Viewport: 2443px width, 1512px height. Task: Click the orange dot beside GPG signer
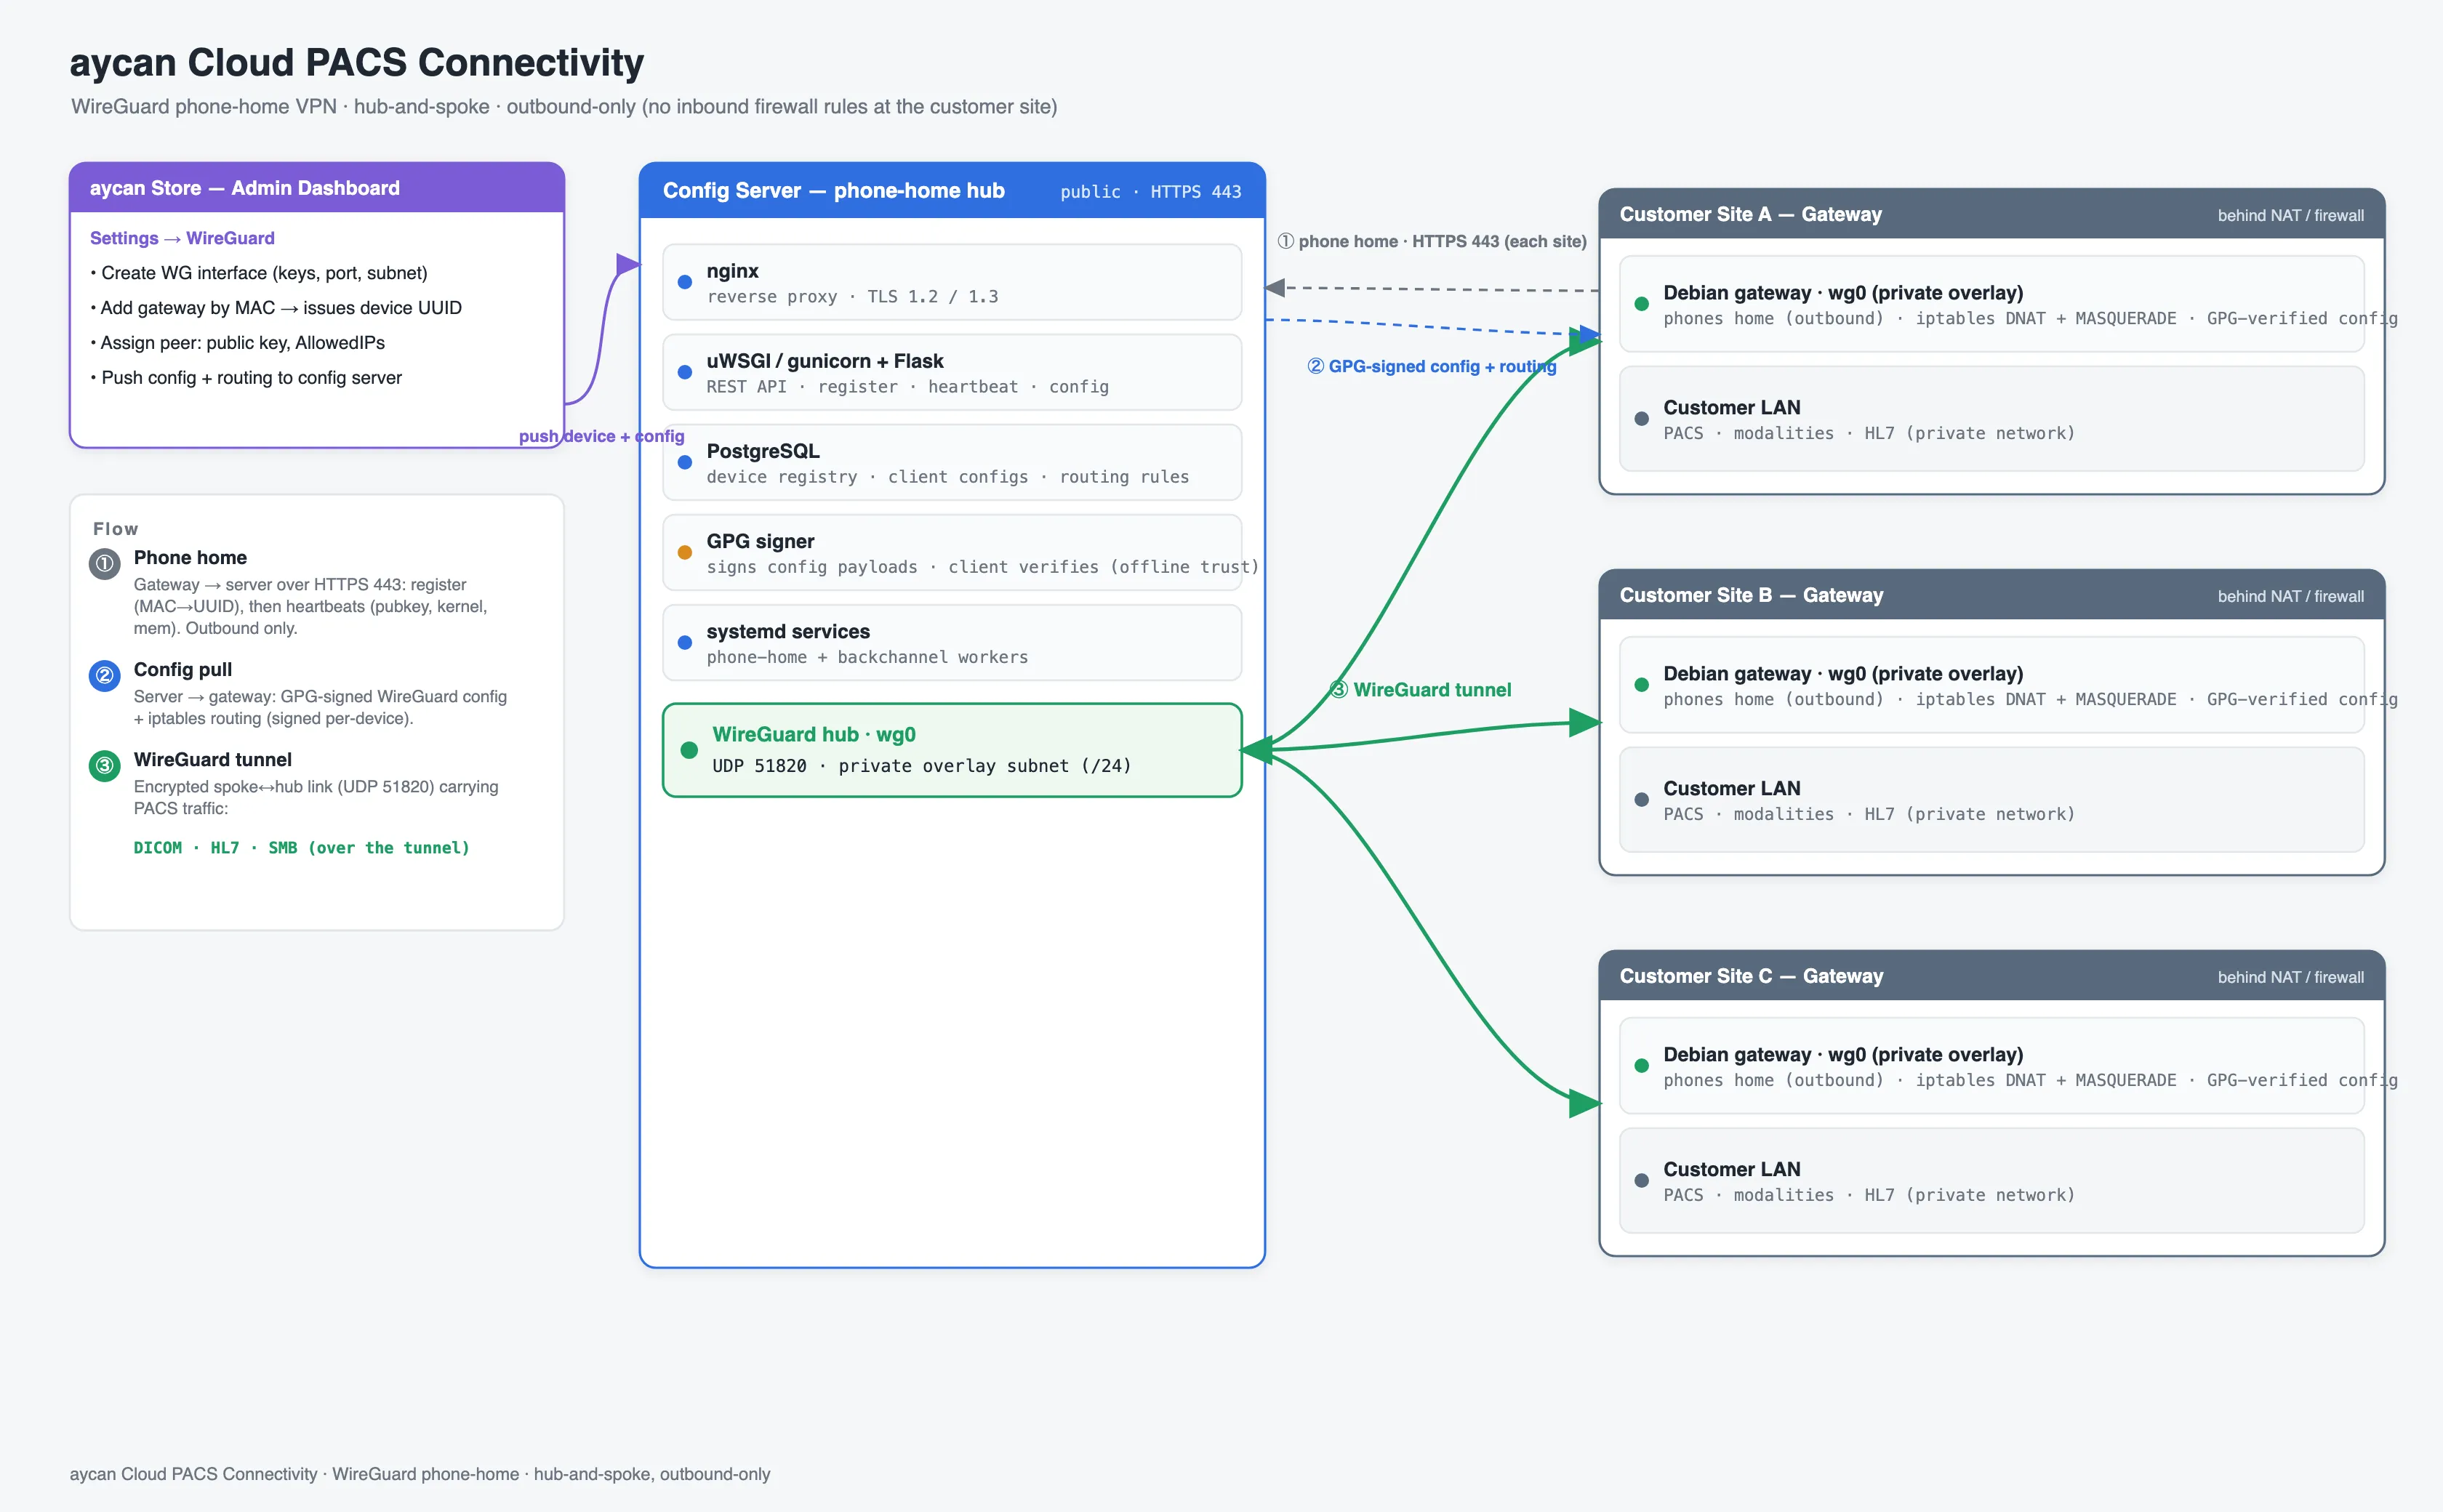tap(685, 552)
